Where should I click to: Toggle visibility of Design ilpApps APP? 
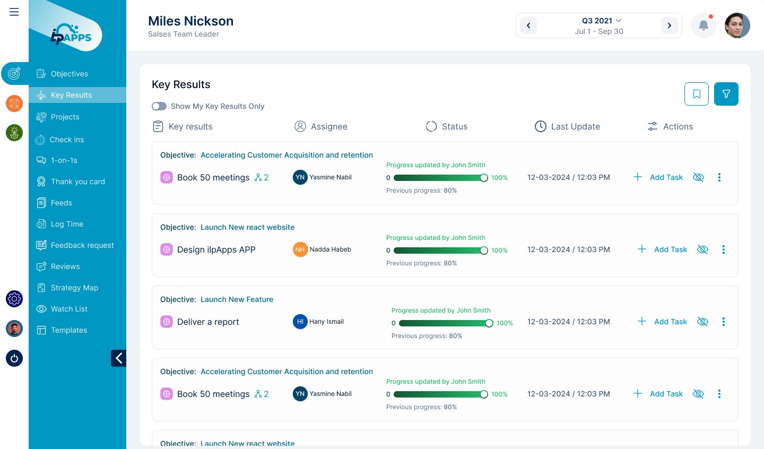point(703,249)
